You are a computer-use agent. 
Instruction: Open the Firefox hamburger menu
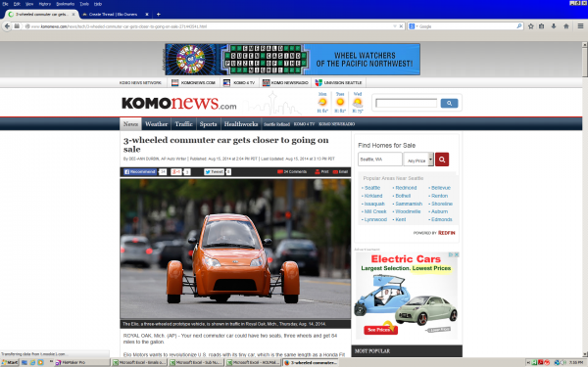(580, 26)
